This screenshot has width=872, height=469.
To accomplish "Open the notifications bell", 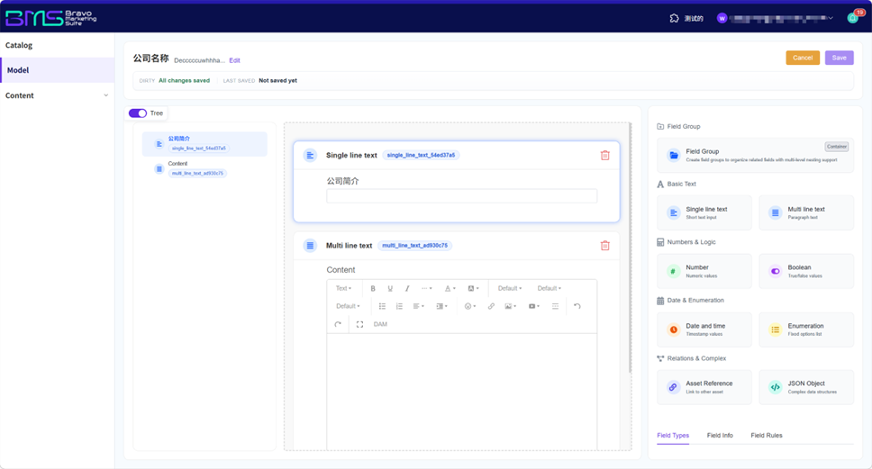I will 851,18.
